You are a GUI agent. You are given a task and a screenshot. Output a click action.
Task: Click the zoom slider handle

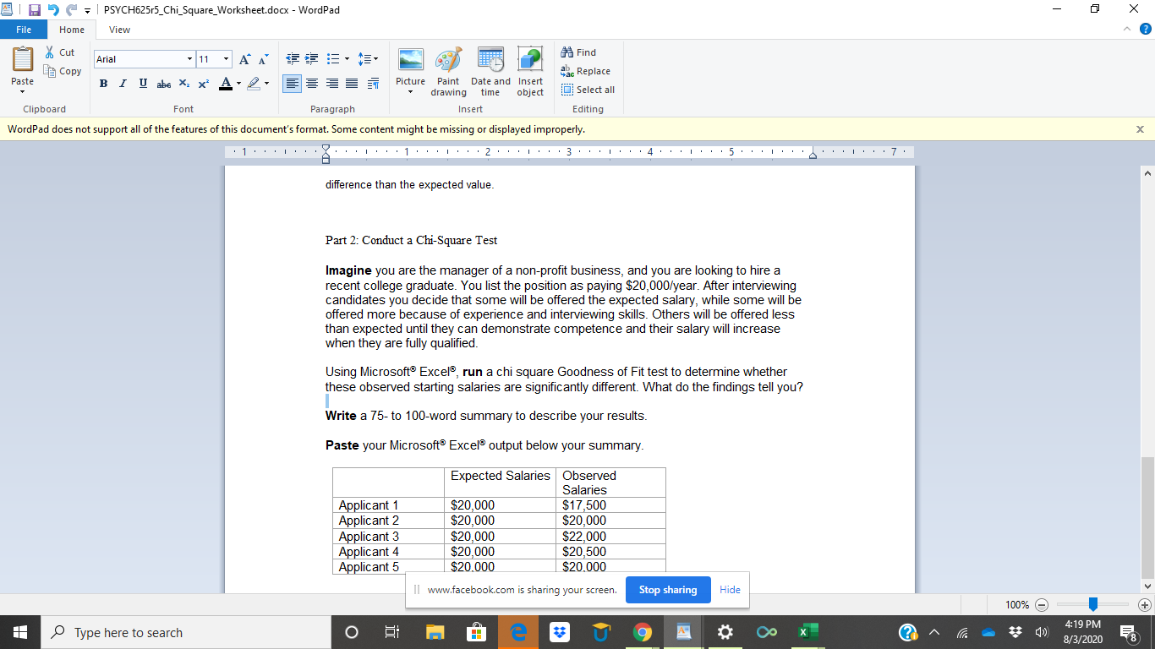(x=1093, y=605)
